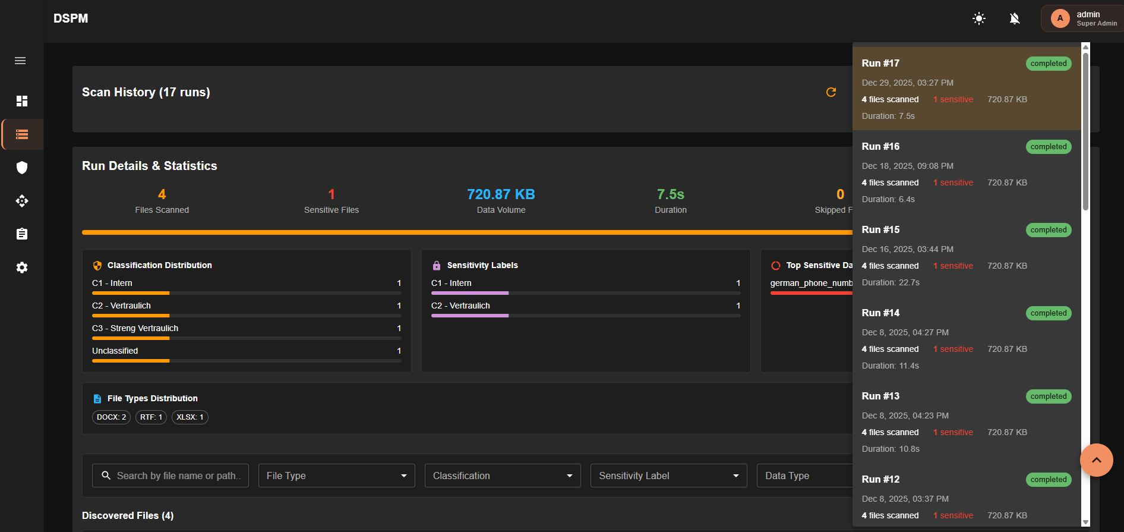
Task: Open the hamburger navigation menu
Action: point(20,61)
